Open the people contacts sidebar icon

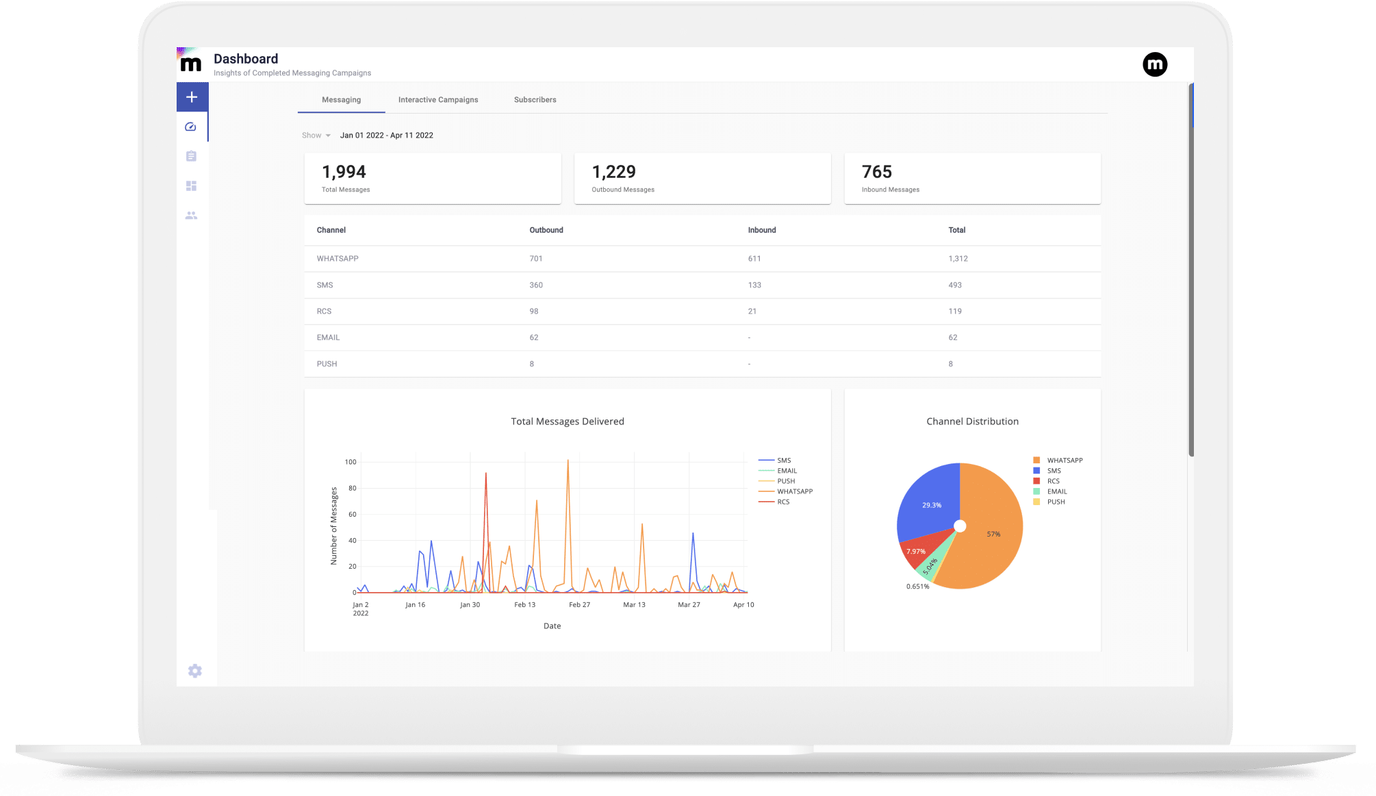191,215
